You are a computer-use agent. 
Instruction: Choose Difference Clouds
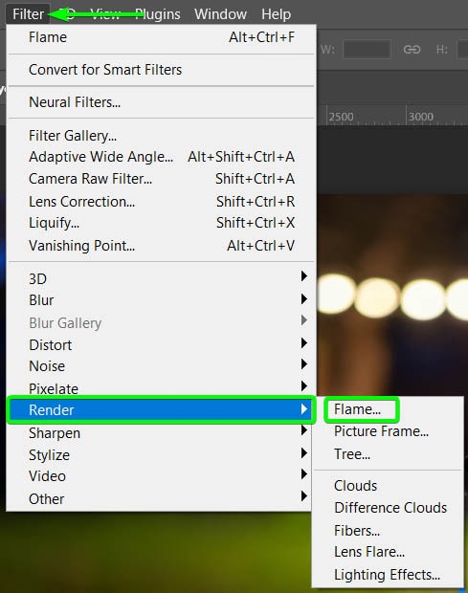(x=390, y=508)
